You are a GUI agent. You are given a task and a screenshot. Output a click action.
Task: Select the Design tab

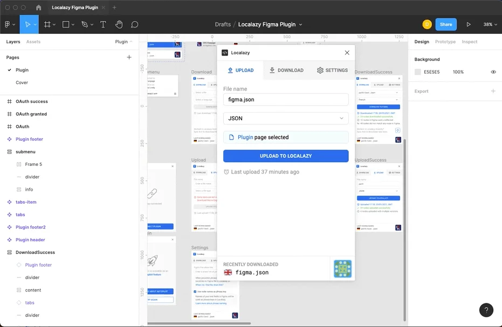[422, 41]
